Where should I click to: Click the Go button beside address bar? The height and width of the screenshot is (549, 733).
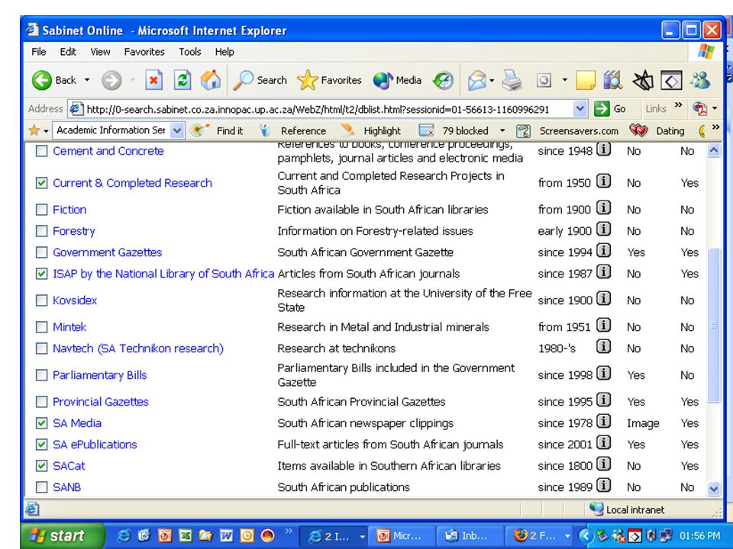point(610,109)
